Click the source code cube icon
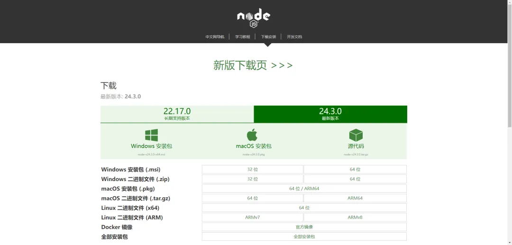 coord(356,135)
